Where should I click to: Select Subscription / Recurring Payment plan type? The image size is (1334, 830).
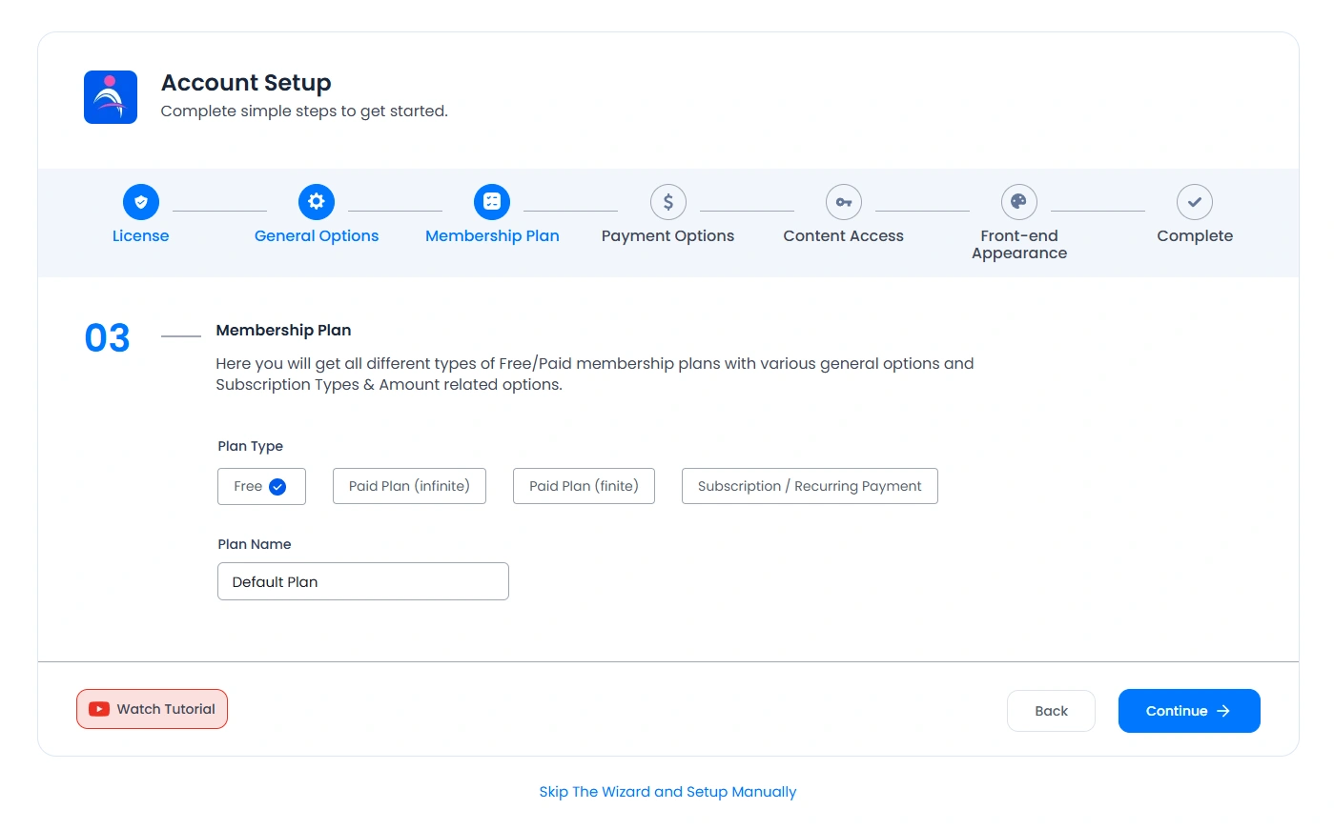click(x=810, y=486)
